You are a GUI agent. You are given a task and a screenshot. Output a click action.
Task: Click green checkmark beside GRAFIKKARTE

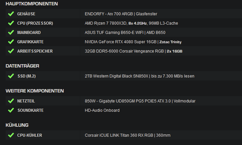(x=11, y=42)
